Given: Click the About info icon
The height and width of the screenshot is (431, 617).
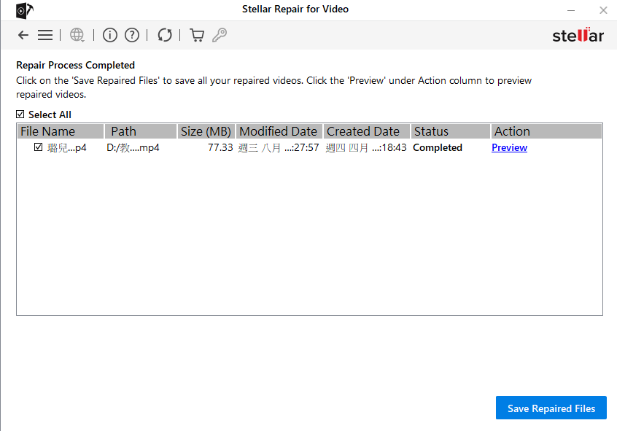Looking at the screenshot, I should (x=110, y=35).
